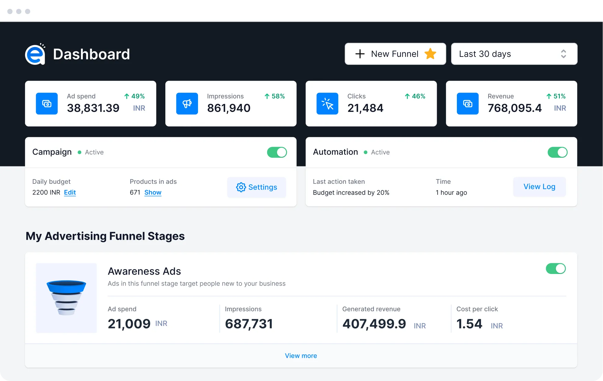Screen dimensions: 603x381
Task: Click the Revenue card icon
Action: pyautogui.click(x=467, y=104)
